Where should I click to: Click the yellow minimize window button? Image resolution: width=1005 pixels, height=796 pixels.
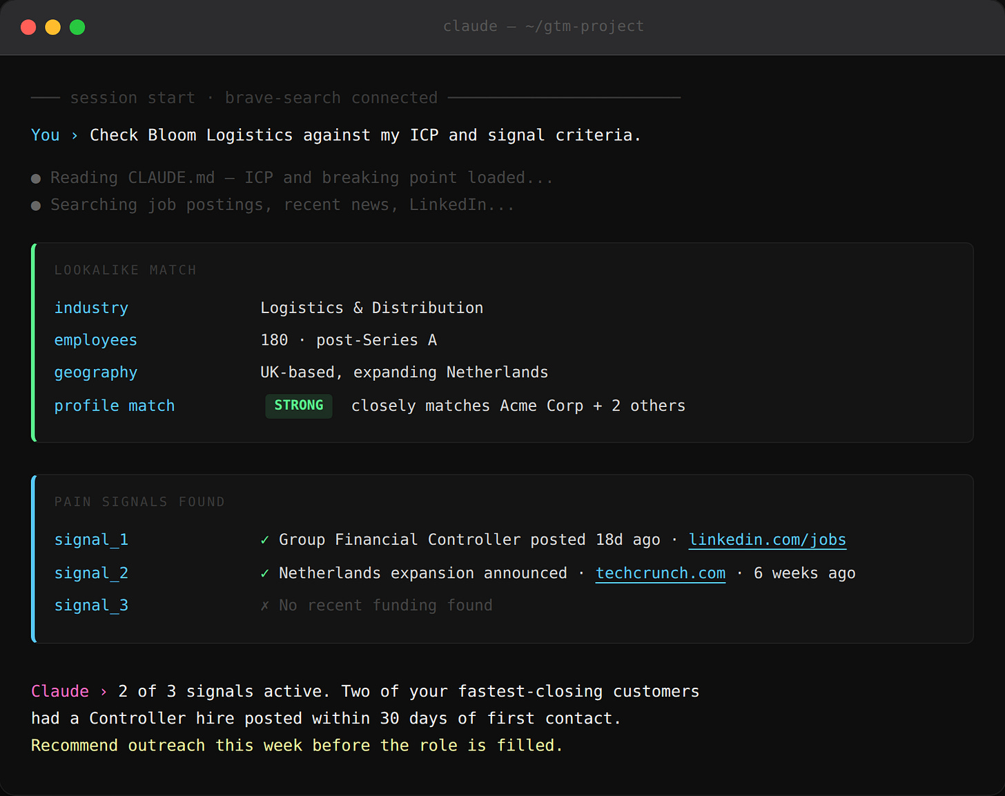click(x=53, y=27)
